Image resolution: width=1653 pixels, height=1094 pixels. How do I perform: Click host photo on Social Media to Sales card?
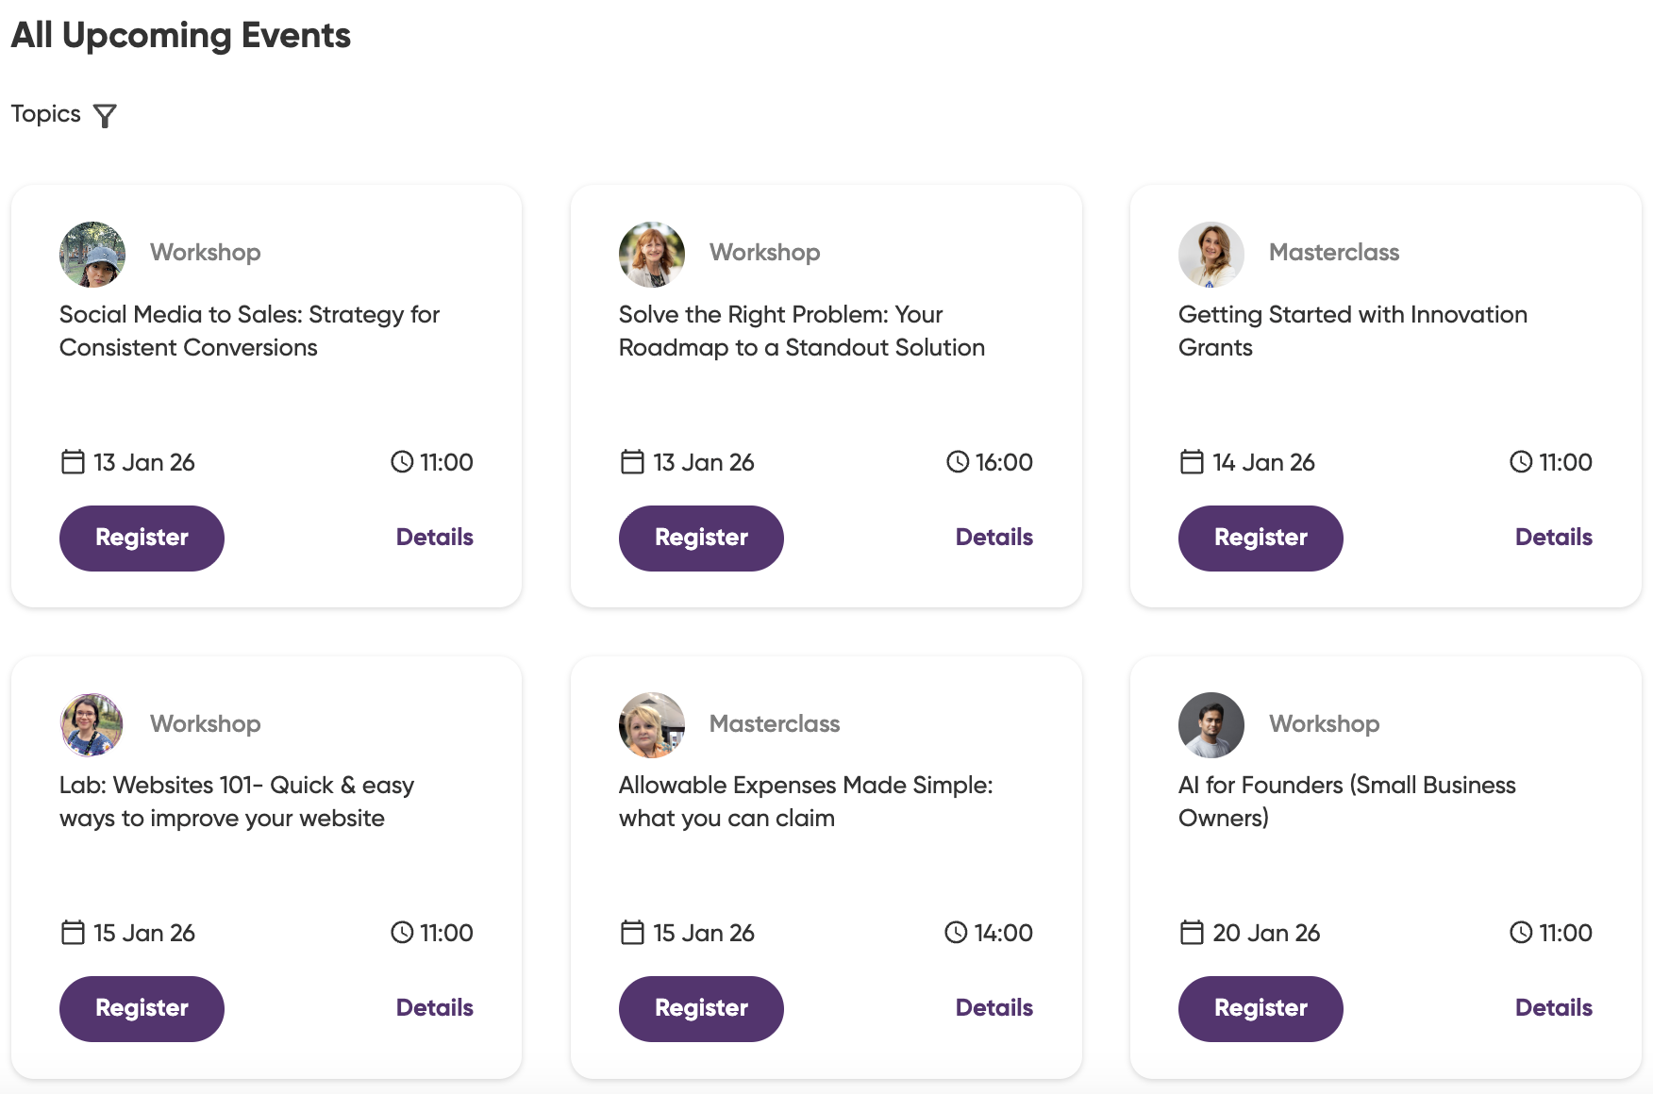(x=92, y=255)
